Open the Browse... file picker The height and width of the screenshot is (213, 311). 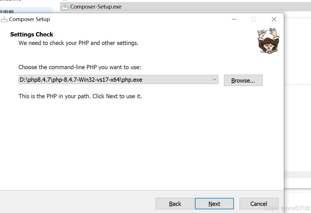(x=243, y=80)
